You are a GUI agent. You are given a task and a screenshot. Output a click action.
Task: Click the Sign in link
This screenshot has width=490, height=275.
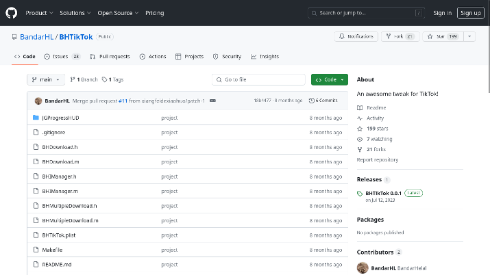[x=442, y=13]
